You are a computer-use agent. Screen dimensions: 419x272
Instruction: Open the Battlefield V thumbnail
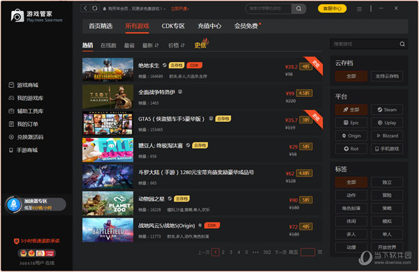[x=108, y=230]
